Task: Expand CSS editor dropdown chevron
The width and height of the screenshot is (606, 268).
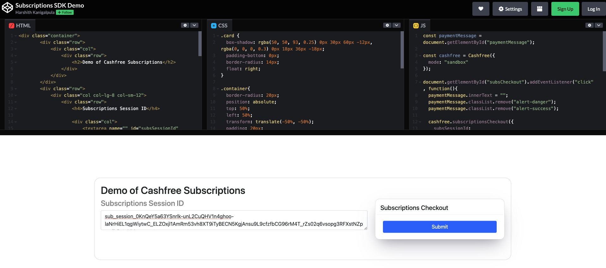Action: (x=397, y=25)
